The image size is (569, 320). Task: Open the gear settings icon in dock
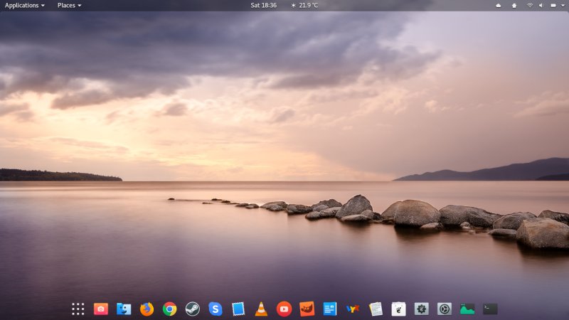click(x=422, y=309)
